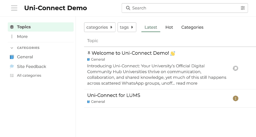
Task: Click the All categories list icon
Action: point(12,76)
